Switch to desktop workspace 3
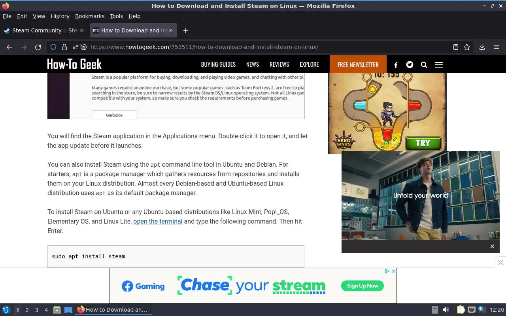This screenshot has height=316, width=506. (x=36, y=310)
